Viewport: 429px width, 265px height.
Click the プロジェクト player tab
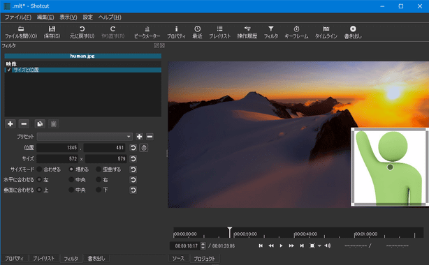coord(205,259)
